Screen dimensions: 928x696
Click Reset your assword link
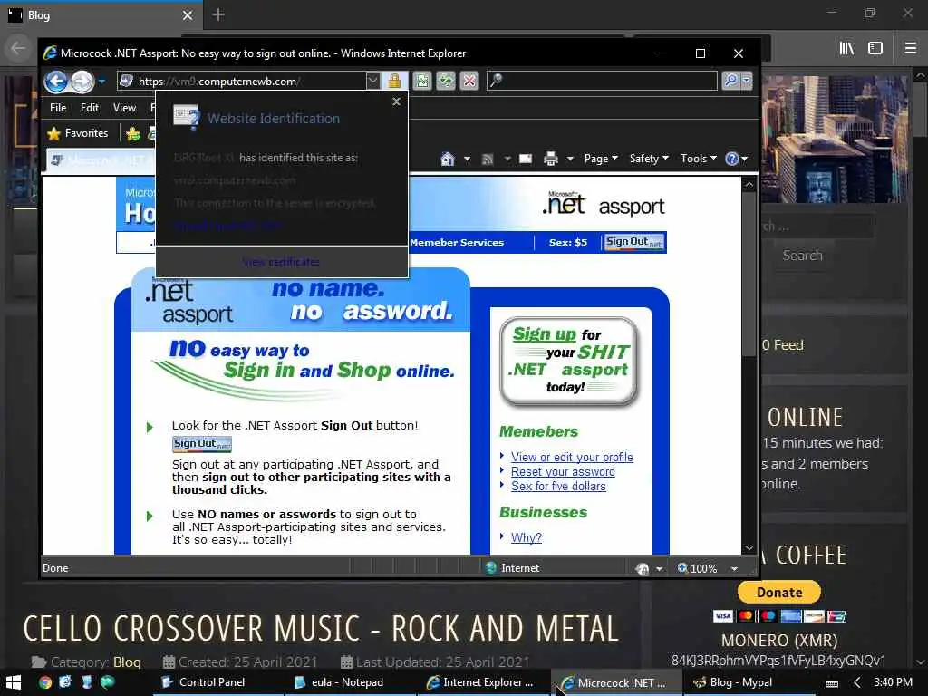(563, 471)
